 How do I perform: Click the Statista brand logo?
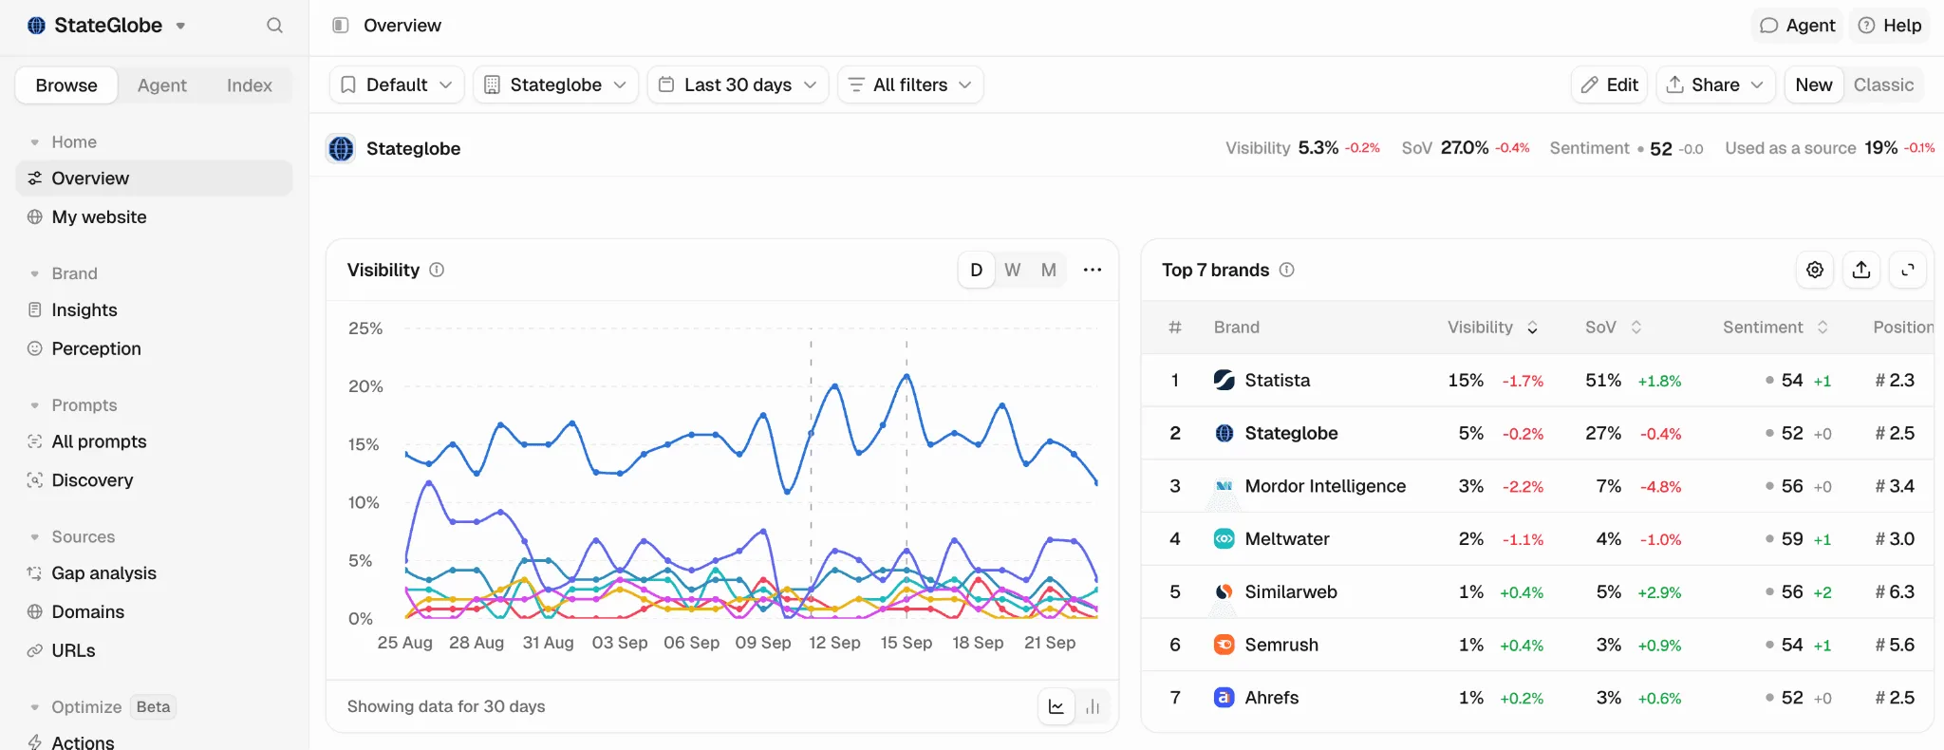click(1224, 380)
